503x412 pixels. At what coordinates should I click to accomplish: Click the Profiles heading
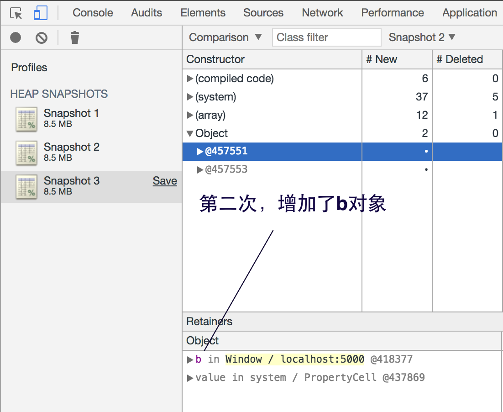pos(29,68)
